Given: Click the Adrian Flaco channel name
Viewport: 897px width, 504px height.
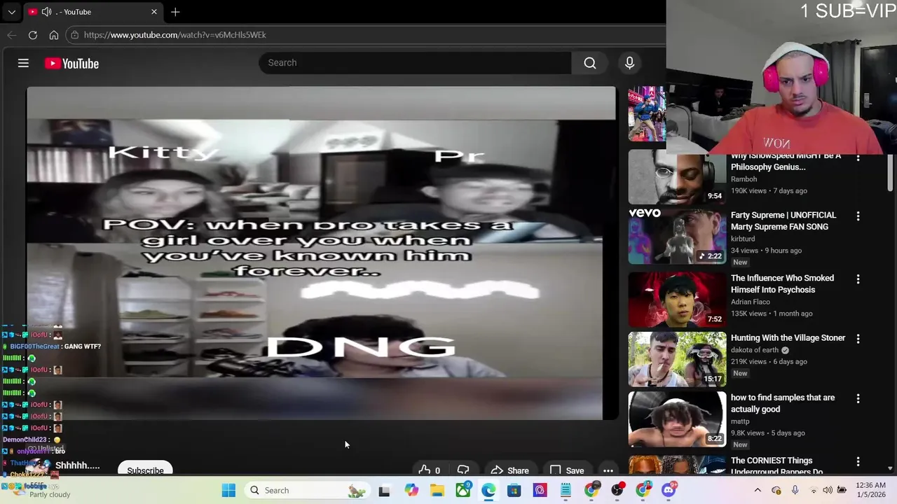Looking at the screenshot, I should pyautogui.click(x=751, y=302).
